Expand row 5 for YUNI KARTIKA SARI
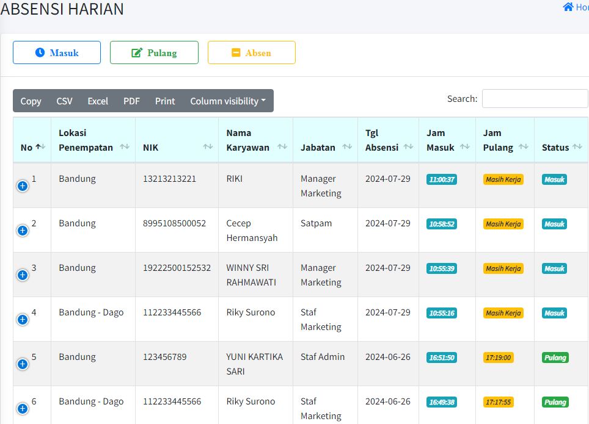This screenshot has width=589, height=424. pos(23,364)
